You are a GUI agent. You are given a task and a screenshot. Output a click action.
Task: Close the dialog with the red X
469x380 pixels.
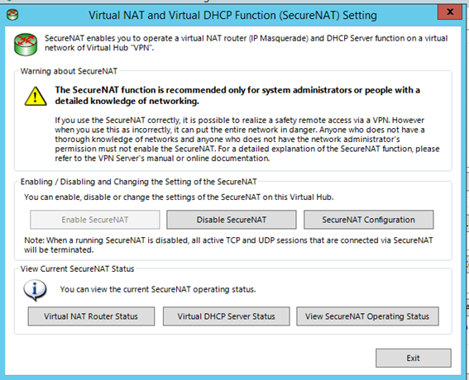450,12
